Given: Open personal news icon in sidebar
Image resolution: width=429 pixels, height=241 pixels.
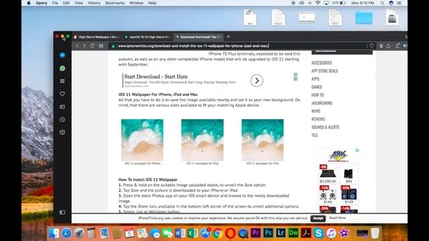Looking at the screenshot, I should [62, 106].
